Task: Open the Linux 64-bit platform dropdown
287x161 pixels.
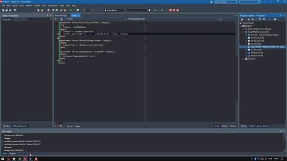Action: tap(123, 10)
